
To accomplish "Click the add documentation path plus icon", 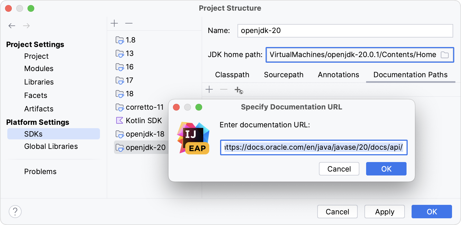I will 209,90.
